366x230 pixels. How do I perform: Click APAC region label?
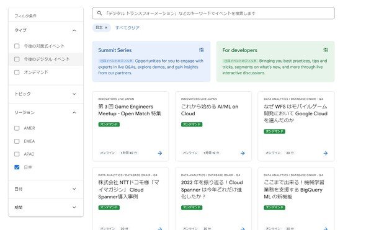pyautogui.click(x=29, y=154)
